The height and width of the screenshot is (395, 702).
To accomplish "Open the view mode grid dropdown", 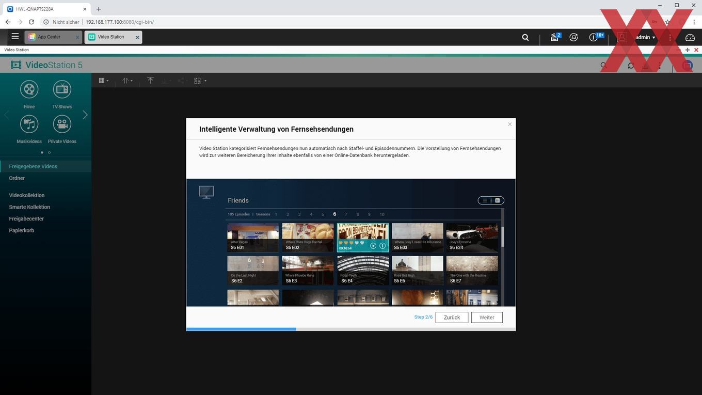I will click(104, 81).
